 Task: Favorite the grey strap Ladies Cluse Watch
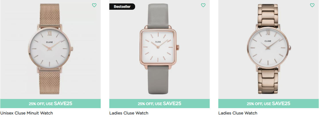(x=203, y=5)
